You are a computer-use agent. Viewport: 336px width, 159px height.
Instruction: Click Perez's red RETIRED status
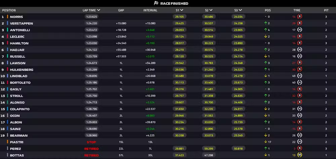click(x=91, y=149)
